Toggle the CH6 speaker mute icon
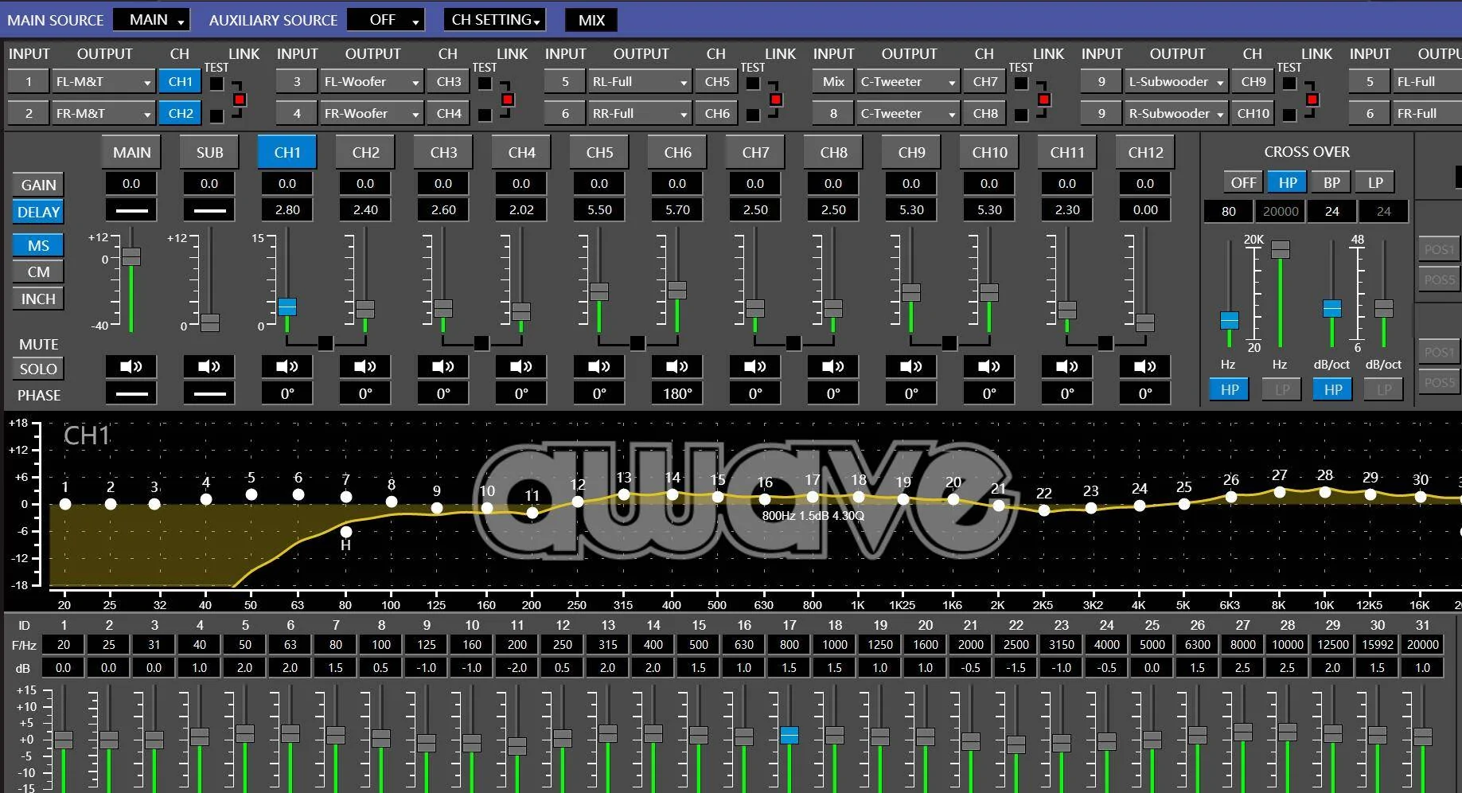This screenshot has height=793, width=1462. point(677,366)
